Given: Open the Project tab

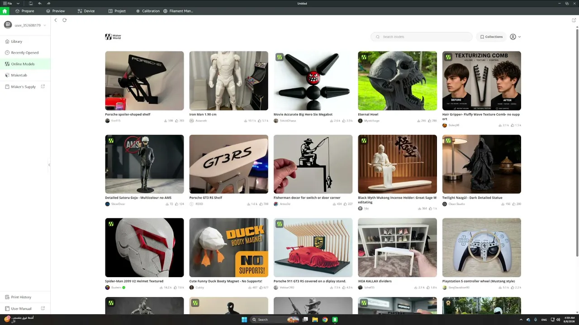Looking at the screenshot, I should (117, 11).
